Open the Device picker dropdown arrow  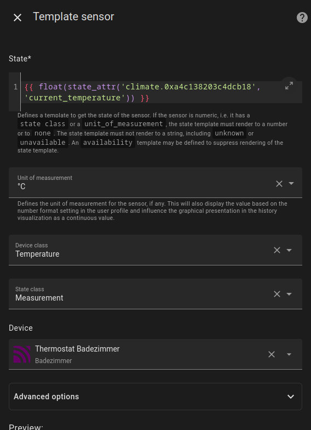pyautogui.click(x=289, y=354)
